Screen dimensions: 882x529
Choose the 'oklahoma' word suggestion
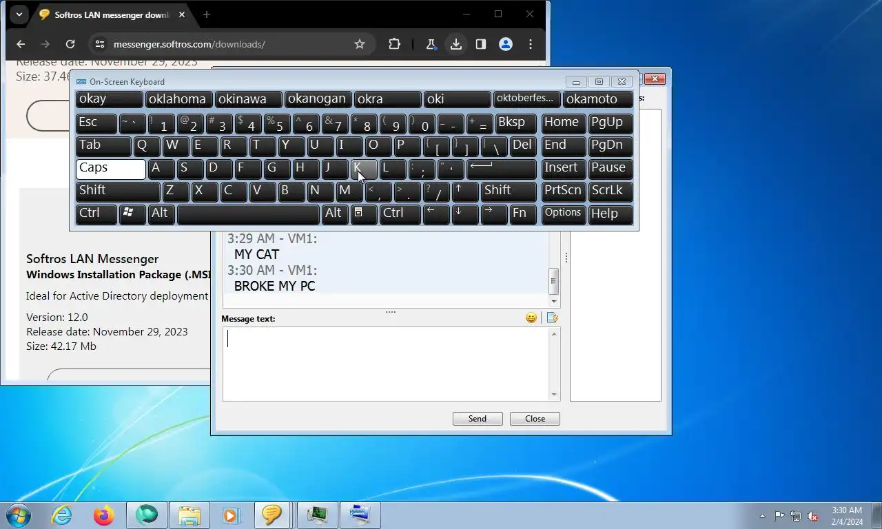[x=178, y=100]
